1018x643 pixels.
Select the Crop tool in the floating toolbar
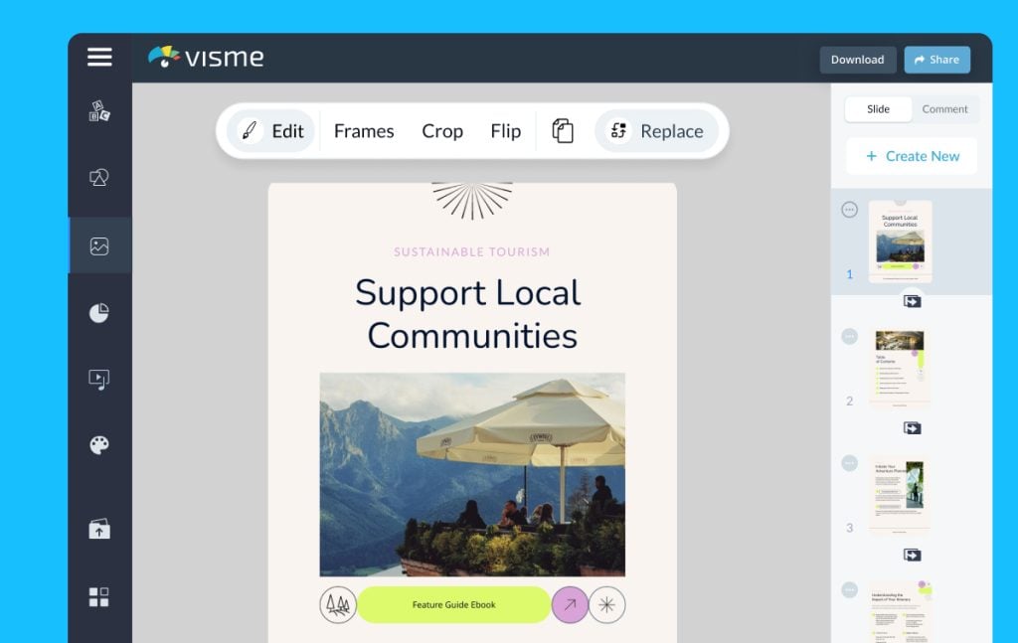[441, 130]
